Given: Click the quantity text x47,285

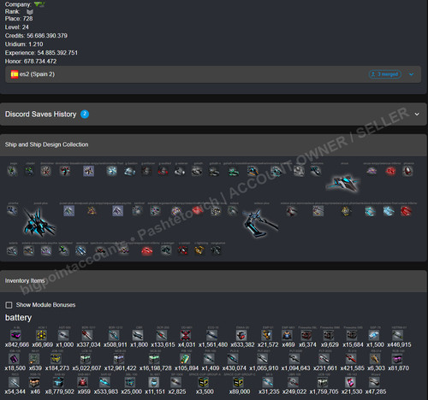Looking at the screenshot, I should tap(376, 391).
